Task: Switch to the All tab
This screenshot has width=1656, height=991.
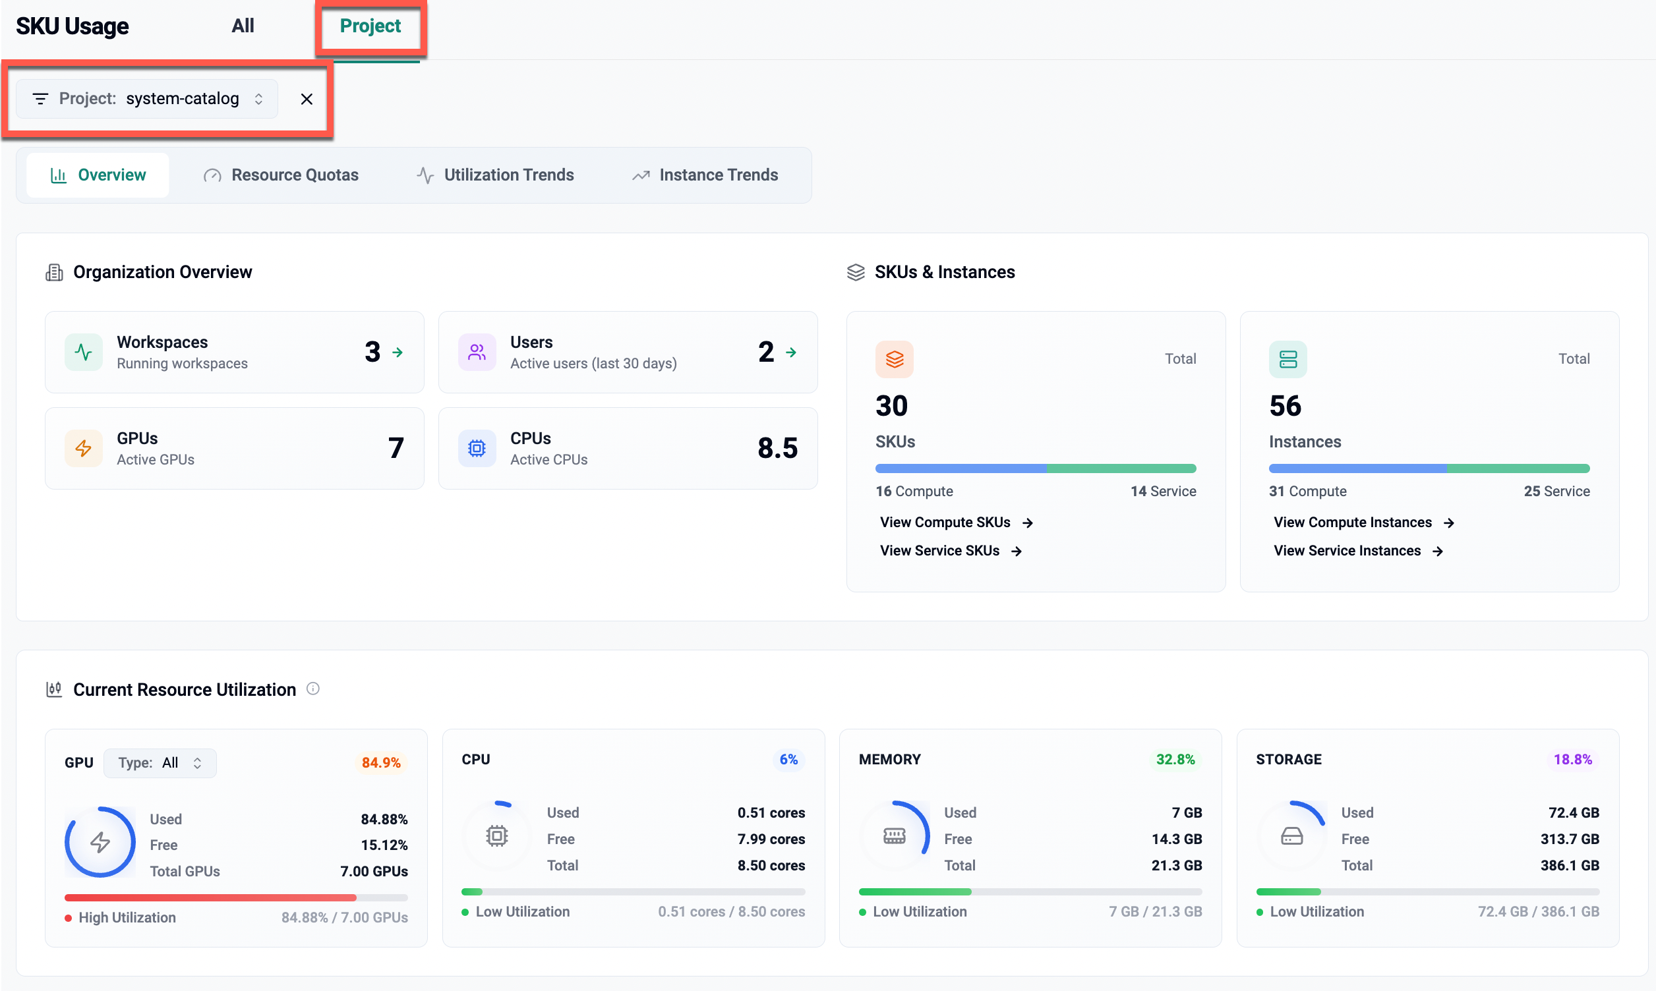Action: (x=243, y=26)
